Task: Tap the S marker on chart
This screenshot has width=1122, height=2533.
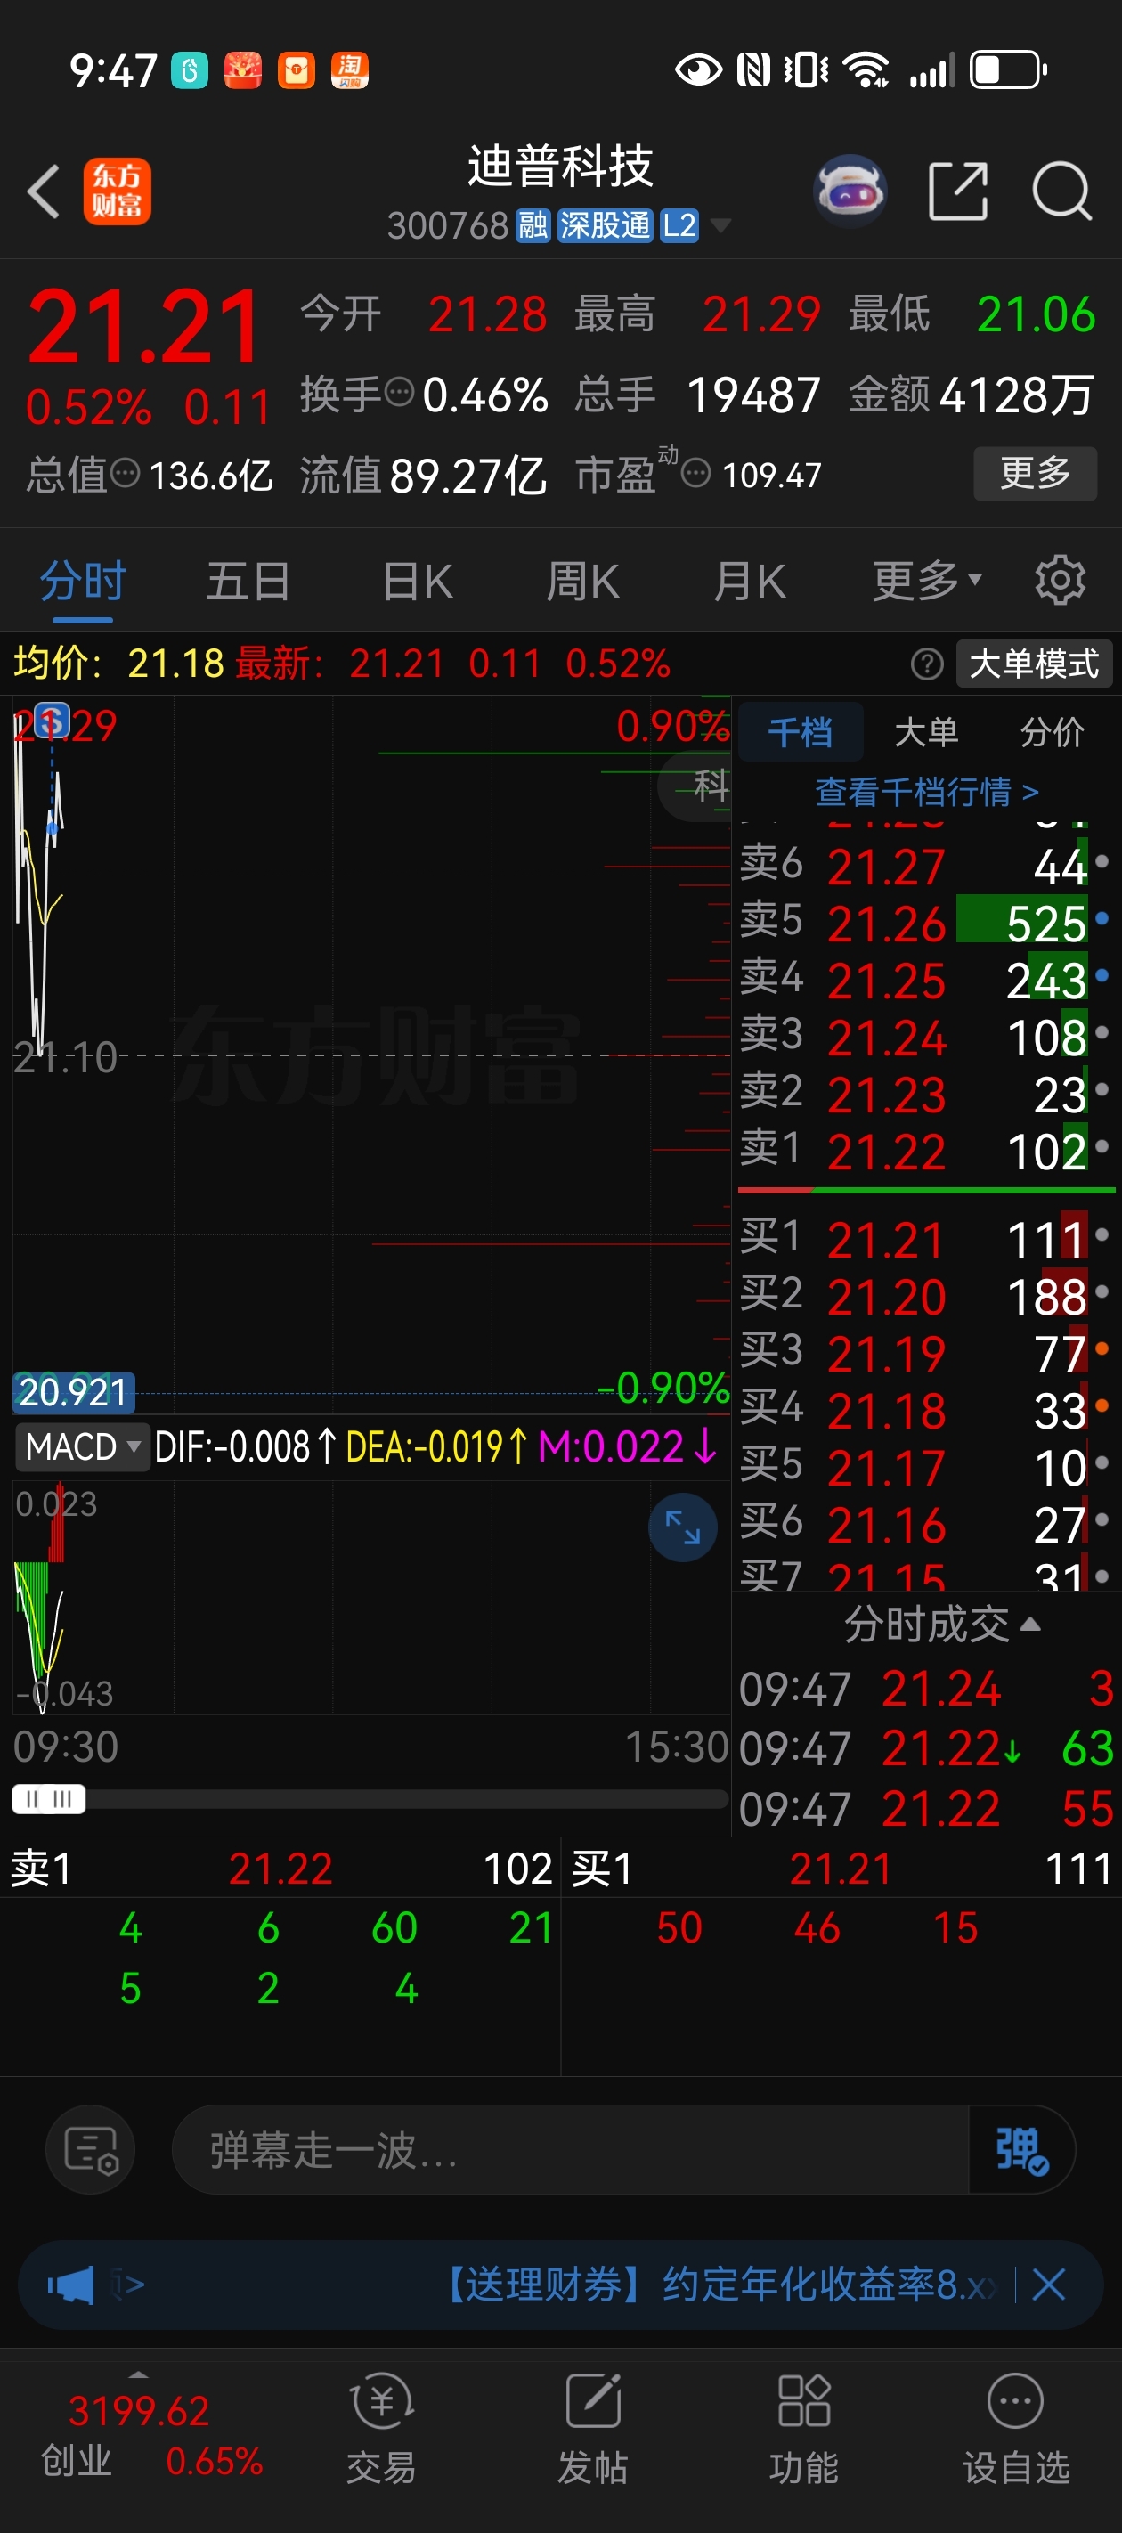Action: tap(51, 721)
